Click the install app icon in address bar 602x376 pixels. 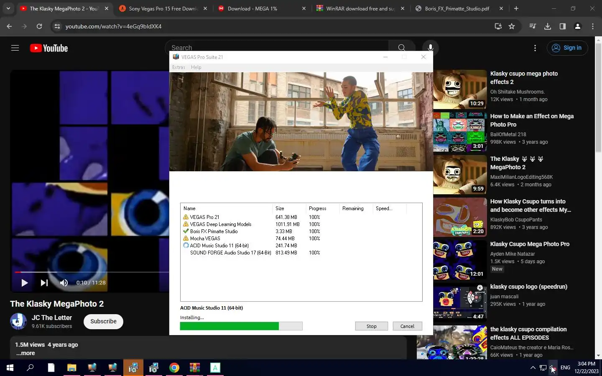498,26
